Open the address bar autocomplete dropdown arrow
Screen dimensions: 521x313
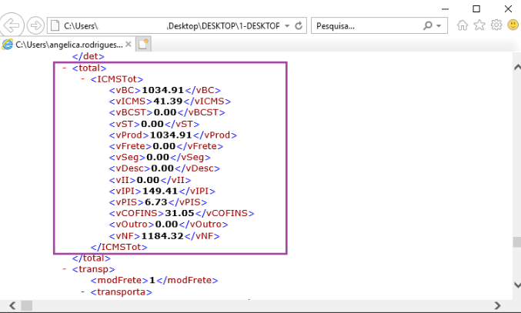(x=287, y=25)
